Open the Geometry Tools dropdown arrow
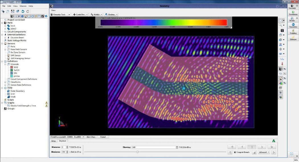This screenshot has height=162, width=299. coord(69,15)
